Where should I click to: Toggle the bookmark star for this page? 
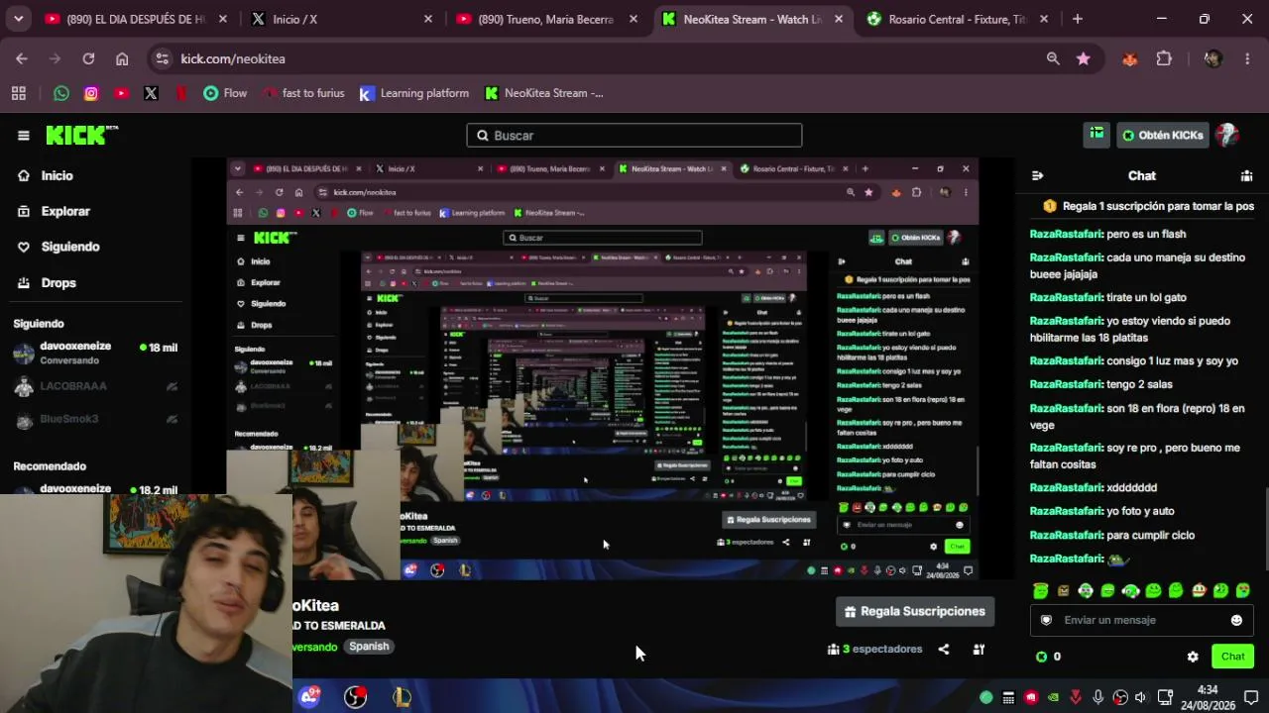(x=1084, y=58)
